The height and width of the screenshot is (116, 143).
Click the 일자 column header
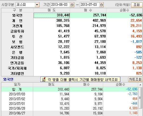pyautogui.click(x=17, y=85)
